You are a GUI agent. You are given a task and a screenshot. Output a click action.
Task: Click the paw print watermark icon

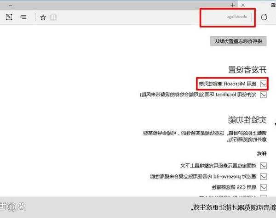pyautogui.click(x=21, y=206)
